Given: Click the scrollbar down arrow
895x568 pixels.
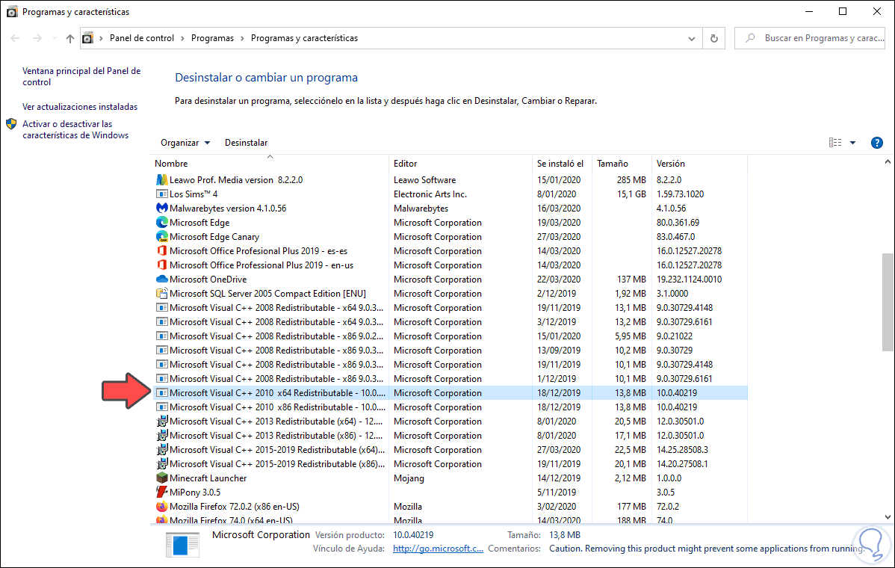Looking at the screenshot, I should pos(888,516).
